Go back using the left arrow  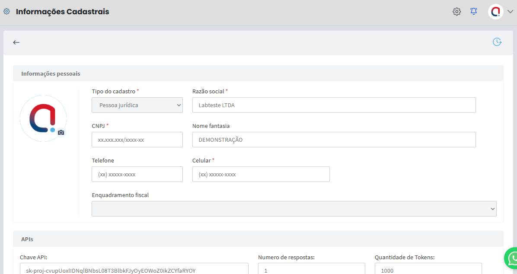click(16, 42)
